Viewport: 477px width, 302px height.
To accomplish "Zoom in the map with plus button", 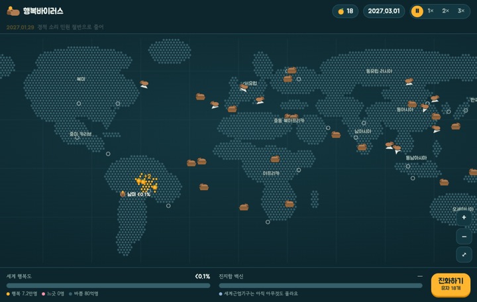I will click(x=464, y=217).
